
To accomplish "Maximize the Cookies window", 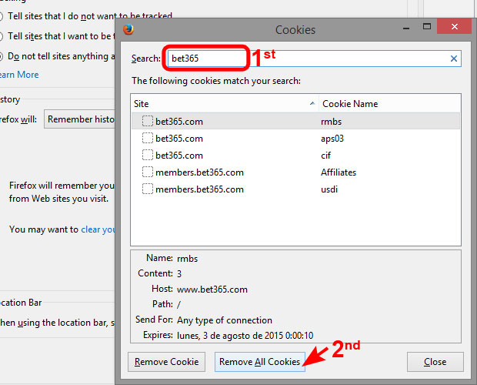I will 427,26.
